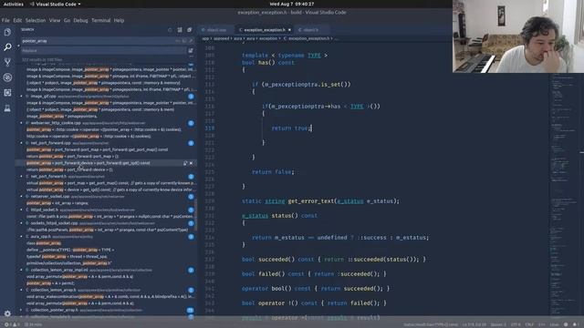
Task: Collapse the image_gif.cpp results group
Action: tap(21, 97)
